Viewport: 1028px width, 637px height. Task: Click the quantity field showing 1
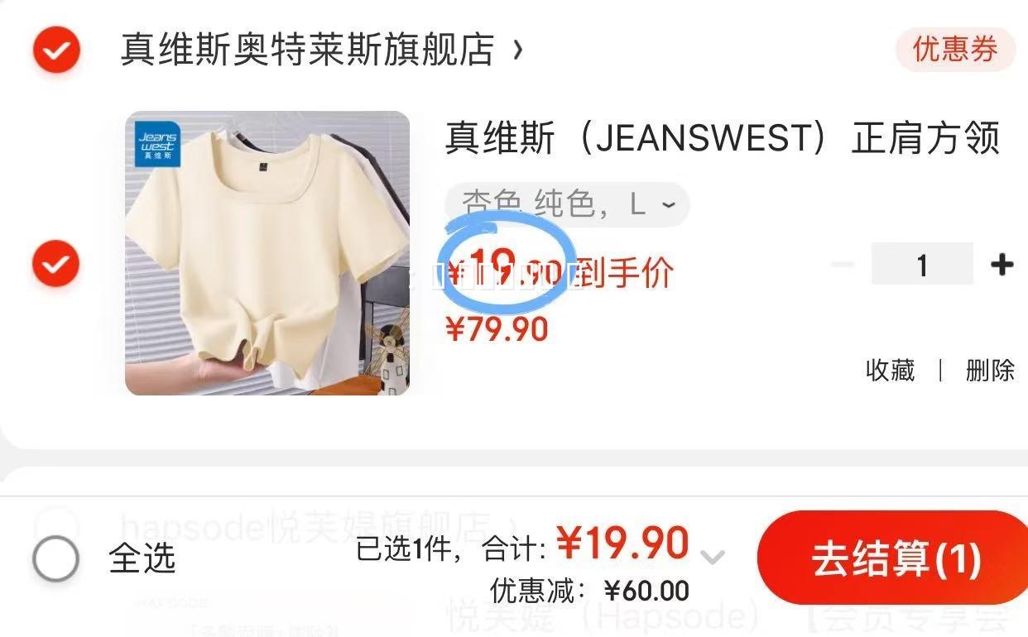coord(922,265)
